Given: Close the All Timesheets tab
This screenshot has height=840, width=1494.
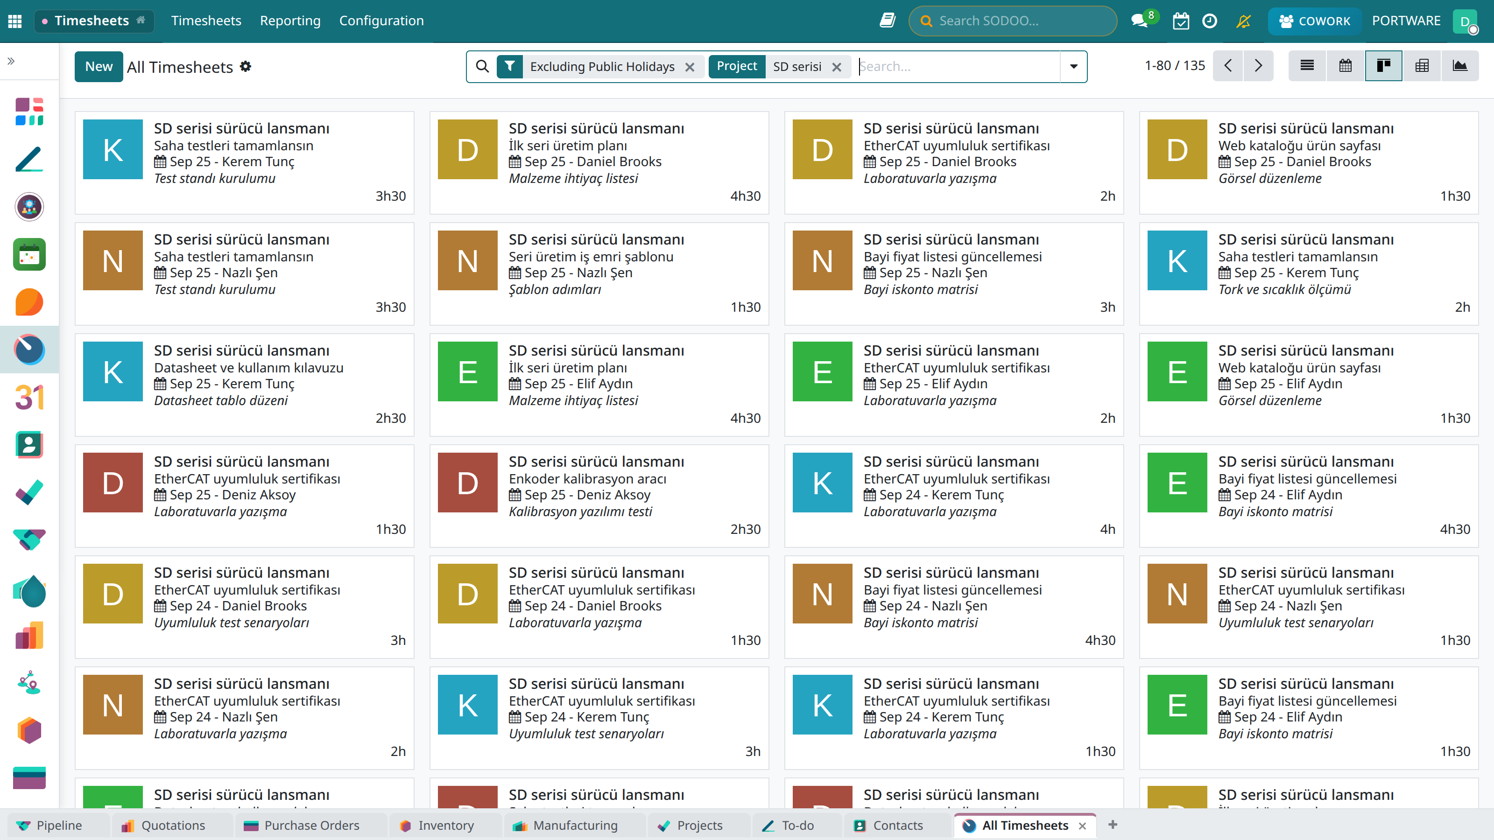Looking at the screenshot, I should coord(1082,826).
